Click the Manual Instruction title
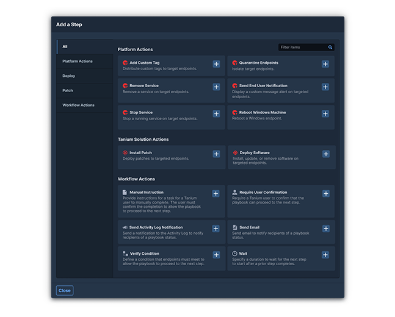Viewport: 395px width, 317px height. (x=147, y=192)
